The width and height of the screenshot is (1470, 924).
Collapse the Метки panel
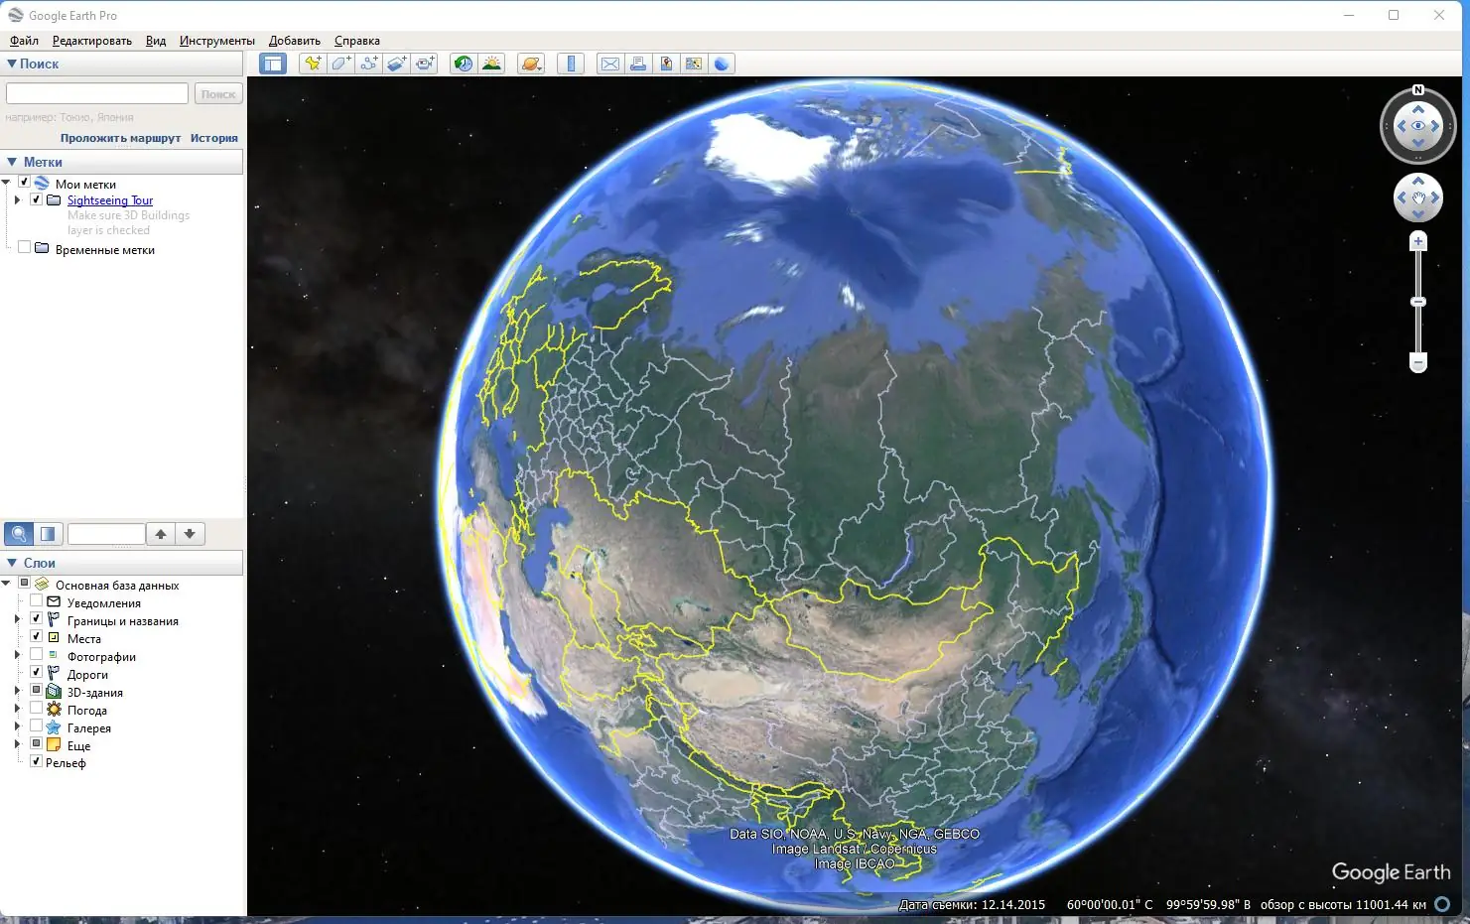11,161
